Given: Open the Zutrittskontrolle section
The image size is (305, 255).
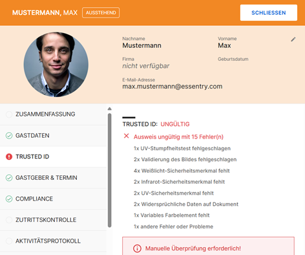Looking at the screenshot, I should 53,220.
